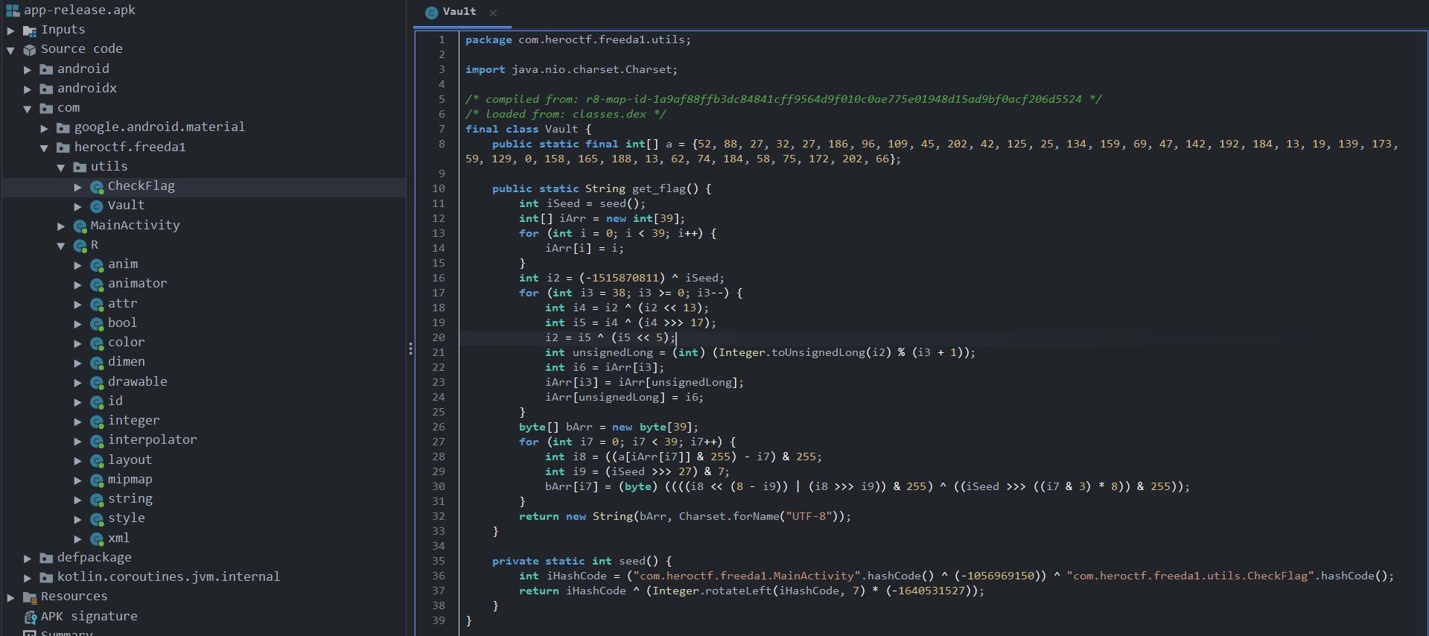
Task: Click the Source code package icon
Action: point(30,50)
